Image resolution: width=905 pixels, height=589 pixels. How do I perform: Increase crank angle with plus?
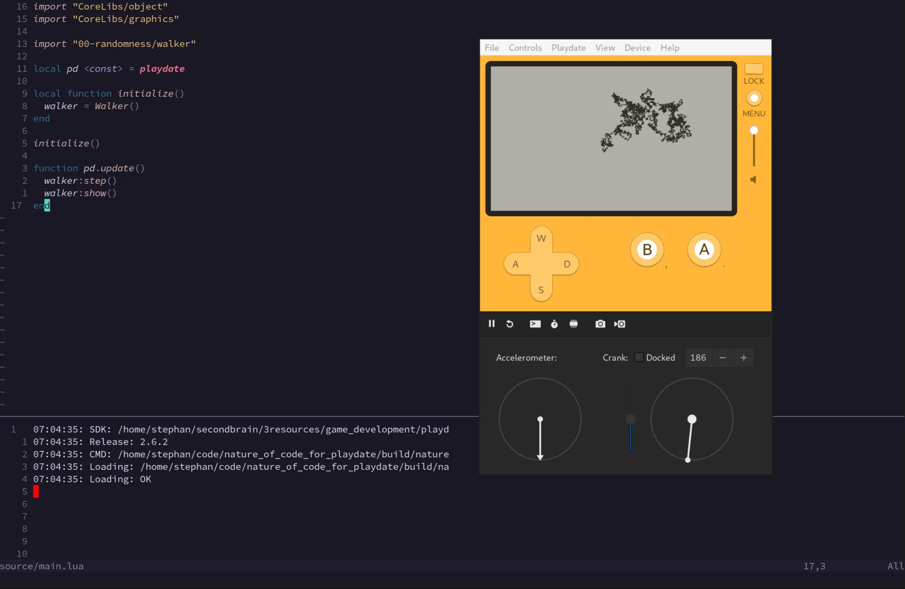(744, 358)
